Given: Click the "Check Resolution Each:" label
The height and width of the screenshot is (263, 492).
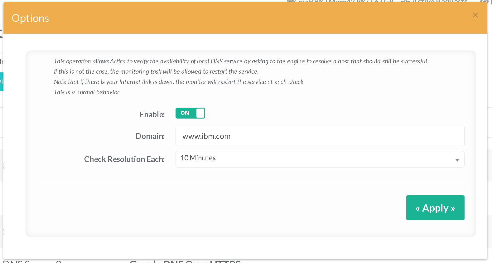Looking at the screenshot, I should [x=124, y=159].
